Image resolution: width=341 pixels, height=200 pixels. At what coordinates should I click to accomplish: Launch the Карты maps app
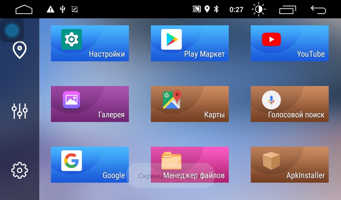(x=189, y=104)
